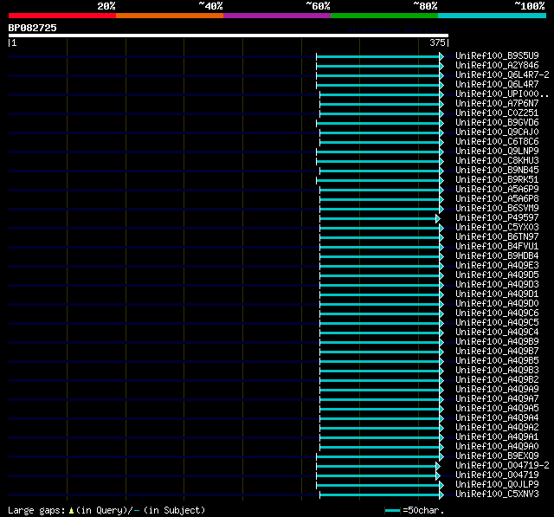Select the BP082725 query label

click(33, 28)
